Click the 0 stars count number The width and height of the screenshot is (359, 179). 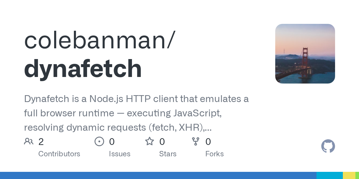coord(162,142)
